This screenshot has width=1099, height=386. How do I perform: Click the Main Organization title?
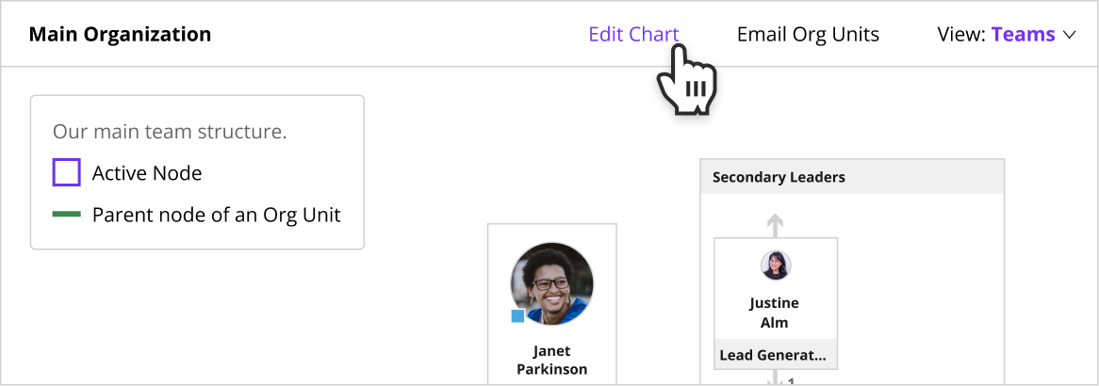point(120,34)
